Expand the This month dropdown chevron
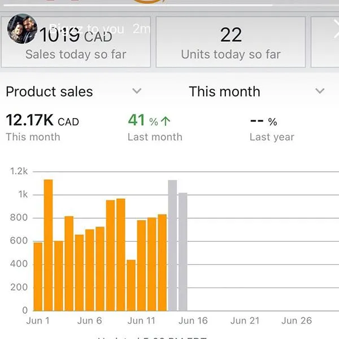The width and height of the screenshot is (339, 339). tap(320, 91)
